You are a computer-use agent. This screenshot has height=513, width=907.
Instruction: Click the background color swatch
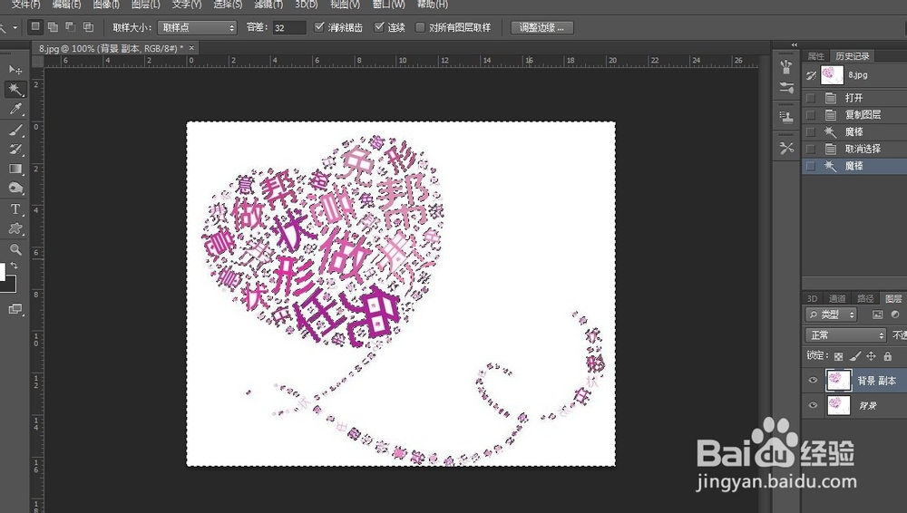tap(10, 286)
